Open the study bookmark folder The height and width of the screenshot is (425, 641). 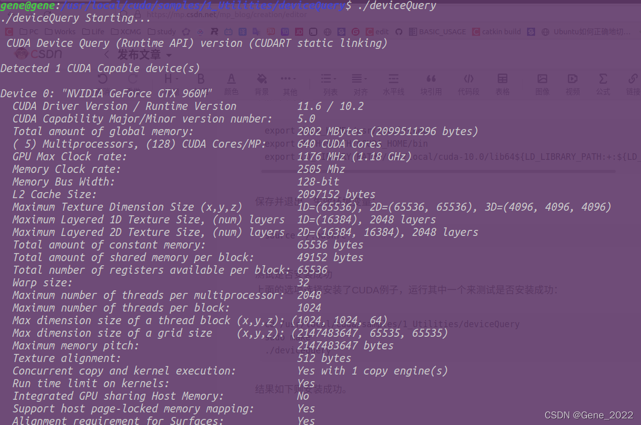pos(161,32)
